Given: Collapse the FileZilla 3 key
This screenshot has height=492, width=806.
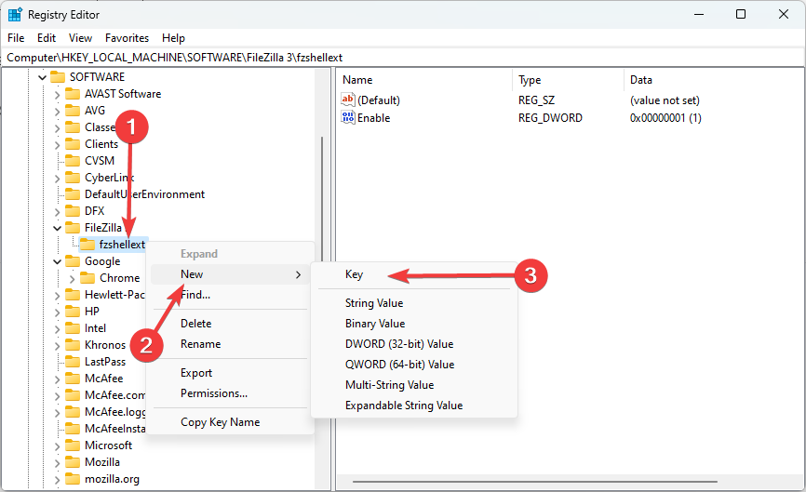Looking at the screenshot, I should [x=57, y=228].
